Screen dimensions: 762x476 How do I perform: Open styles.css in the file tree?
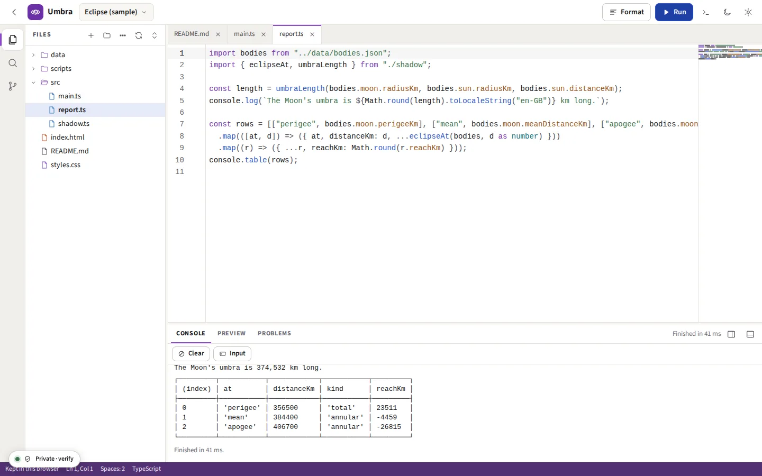95,164
